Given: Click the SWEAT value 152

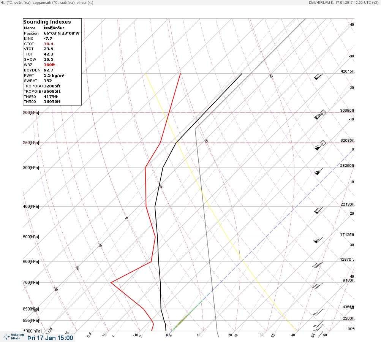Looking at the screenshot, I should coord(47,81).
